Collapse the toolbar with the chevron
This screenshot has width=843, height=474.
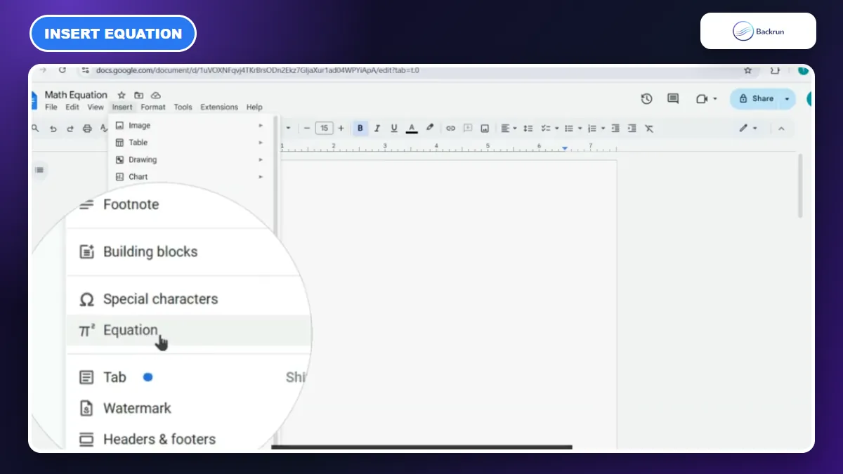click(x=781, y=129)
